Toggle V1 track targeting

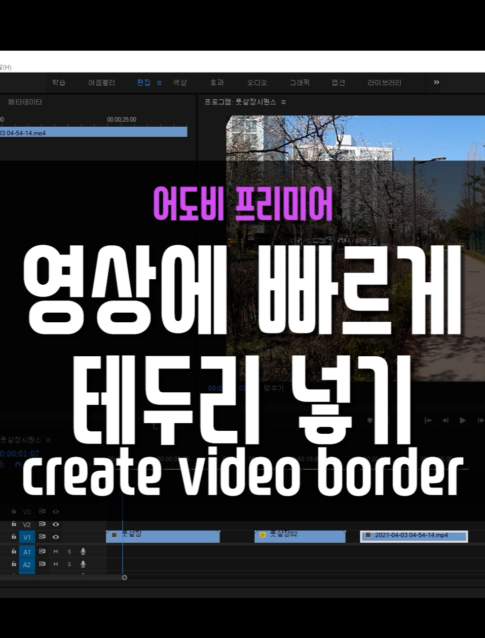click(27, 537)
